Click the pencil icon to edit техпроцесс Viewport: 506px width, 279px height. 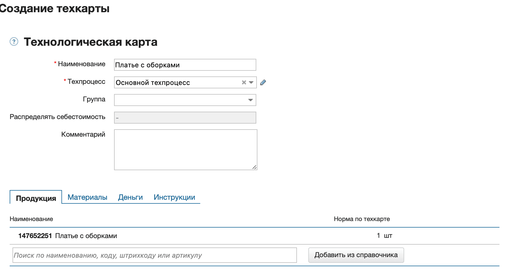coord(263,82)
